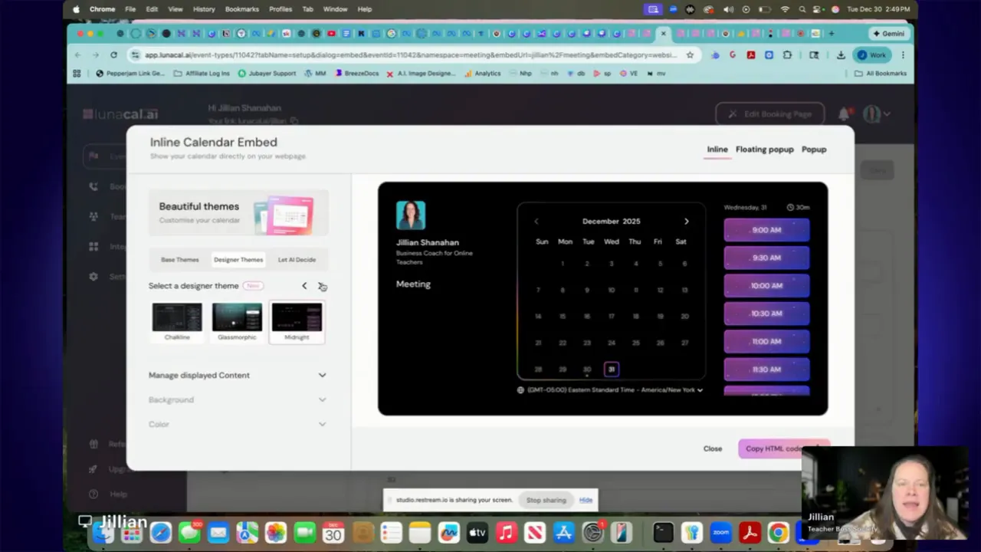Screen dimensions: 981x552
Task: Open the Teams section in the sidebar
Action: pos(94,216)
